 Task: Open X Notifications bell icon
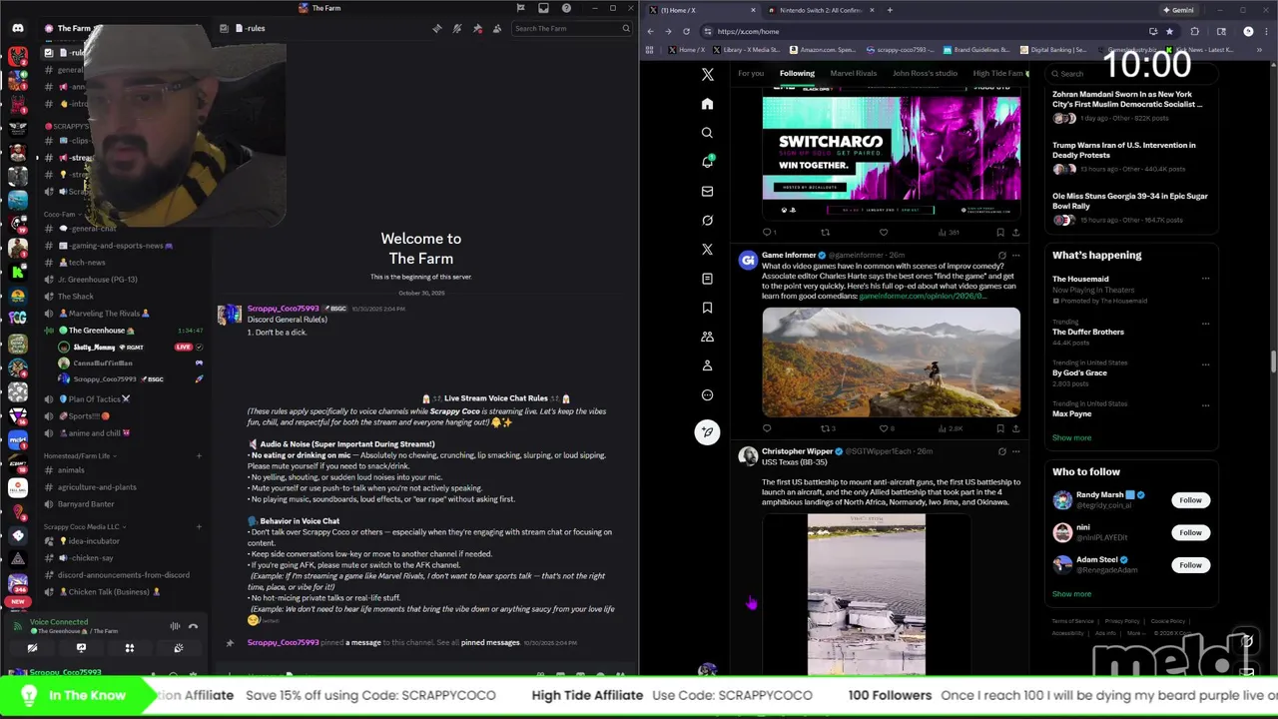(707, 162)
